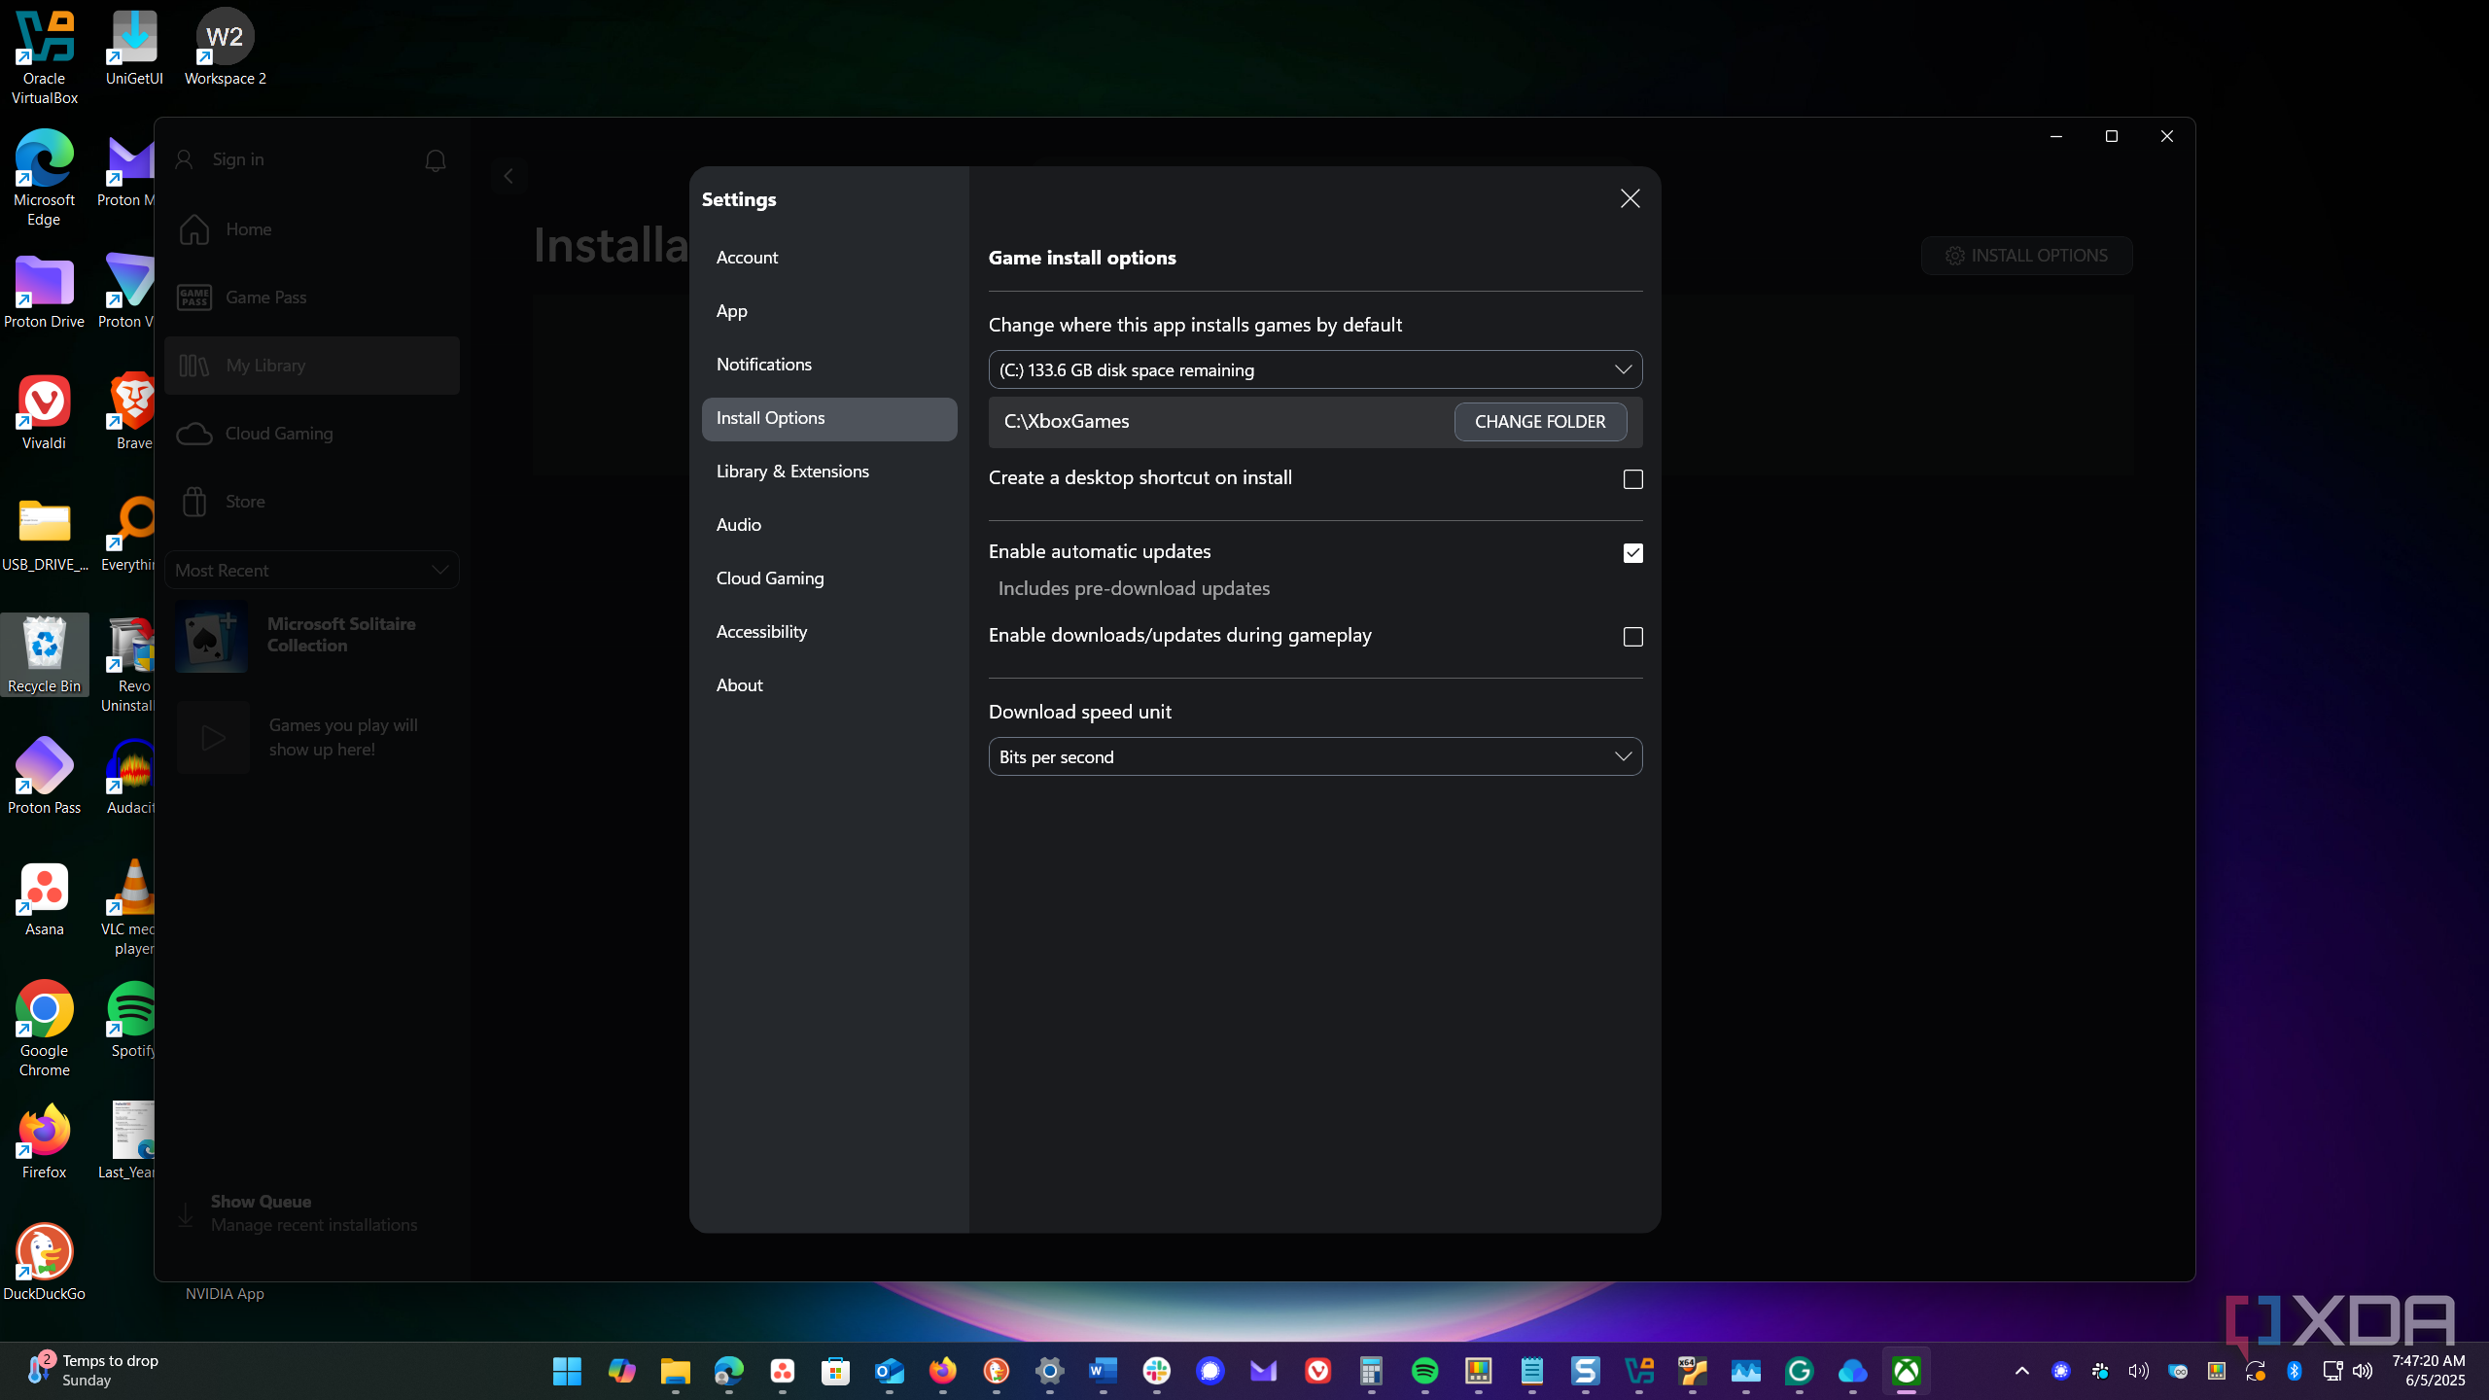2489x1400 pixels.
Task: Go to Home in Xbox sidebar
Action: [x=312, y=229]
